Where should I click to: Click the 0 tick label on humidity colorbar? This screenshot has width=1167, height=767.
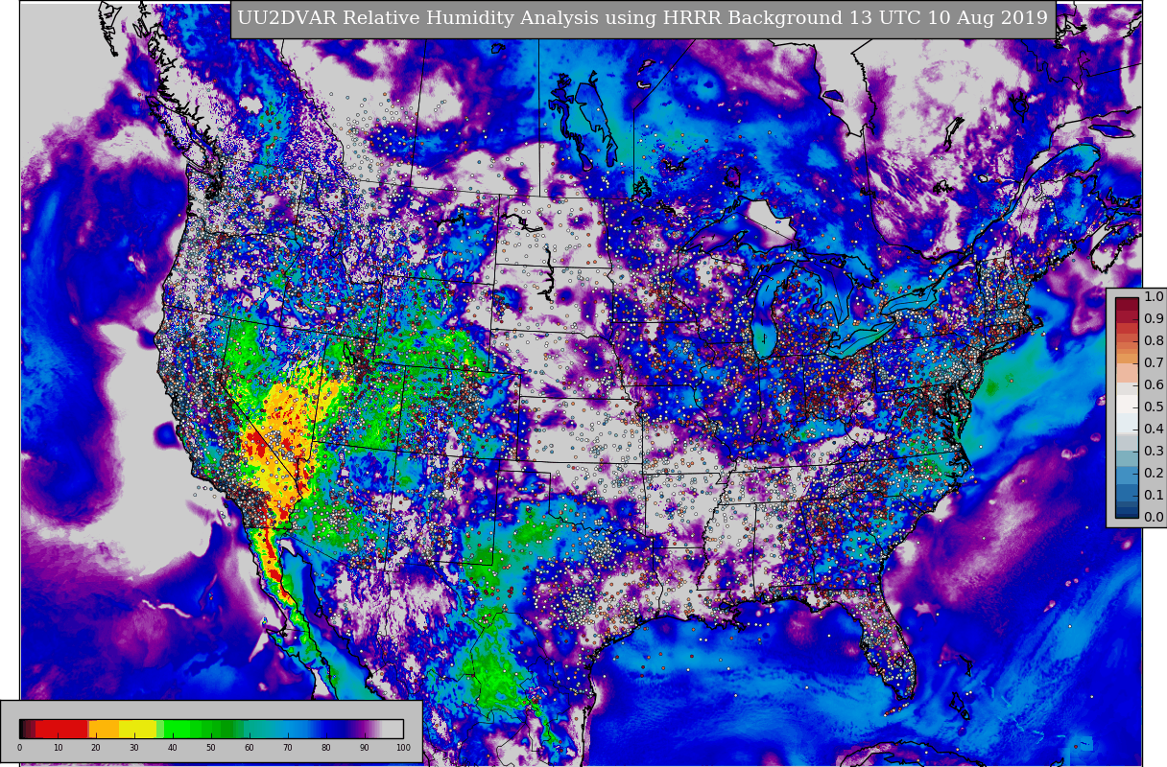click(x=19, y=748)
